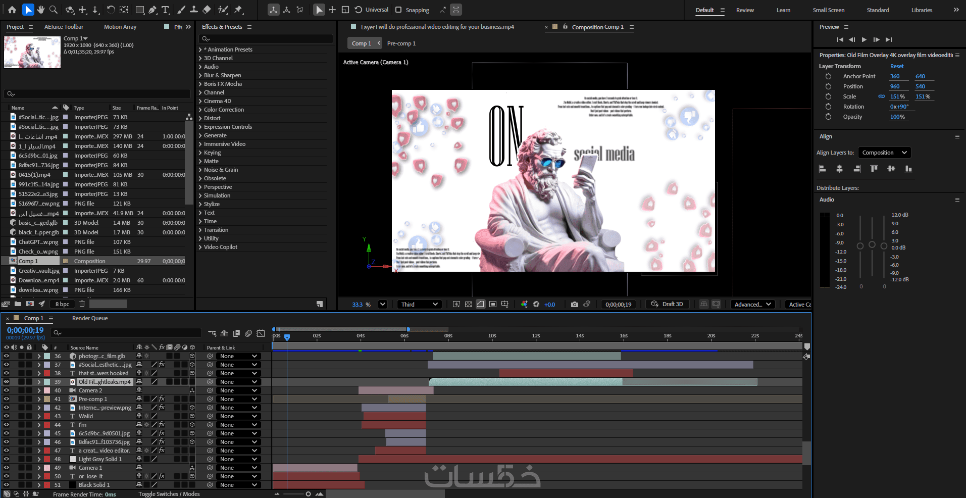Select the Roto Brush tool
966x498 pixels.
223,10
